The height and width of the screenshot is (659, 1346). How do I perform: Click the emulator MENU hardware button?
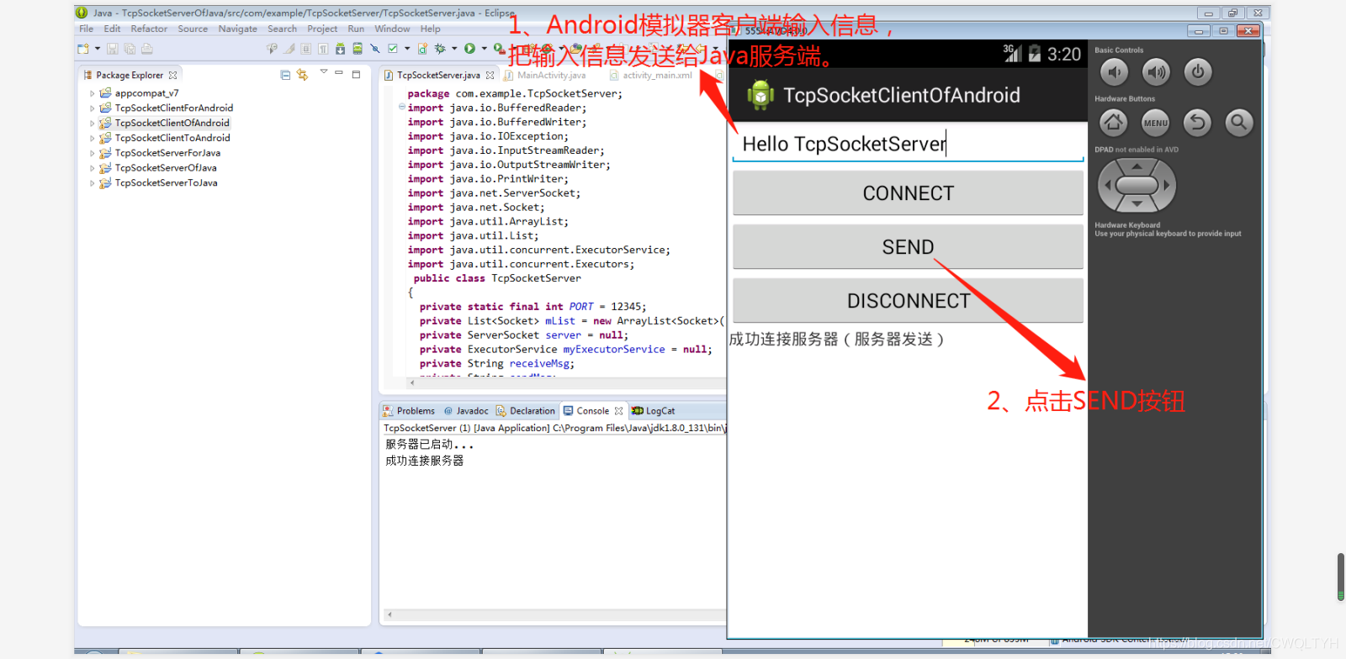pyautogui.click(x=1156, y=123)
